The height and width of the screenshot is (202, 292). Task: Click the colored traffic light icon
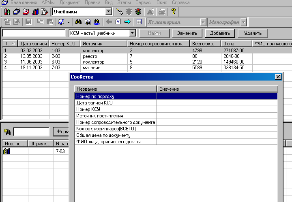tap(138, 12)
